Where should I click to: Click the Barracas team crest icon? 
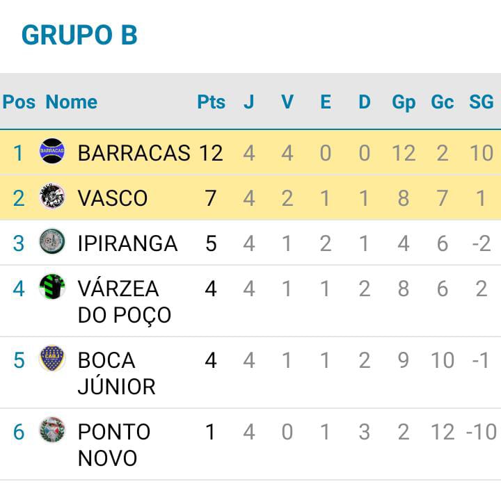(x=52, y=151)
